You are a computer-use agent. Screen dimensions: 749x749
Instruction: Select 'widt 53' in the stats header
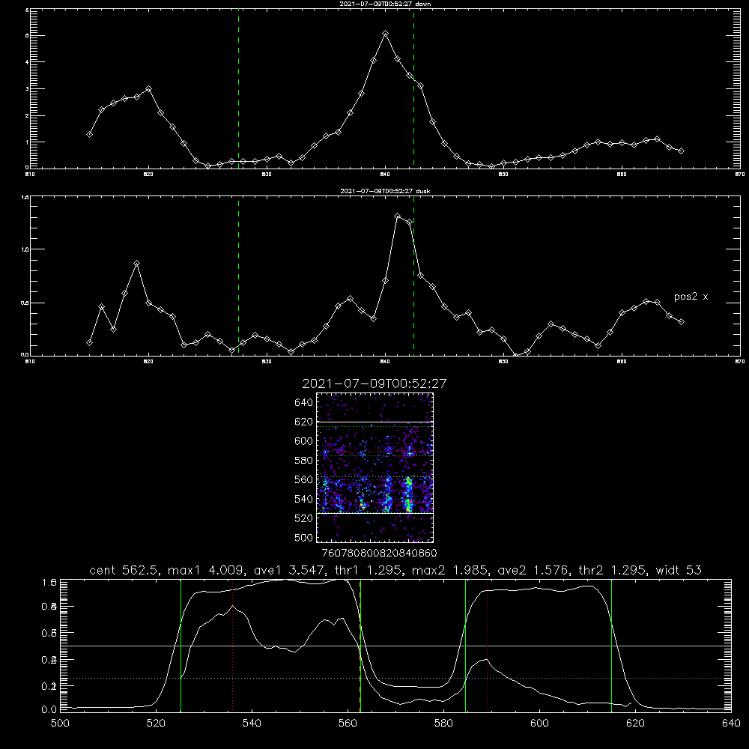click(679, 570)
